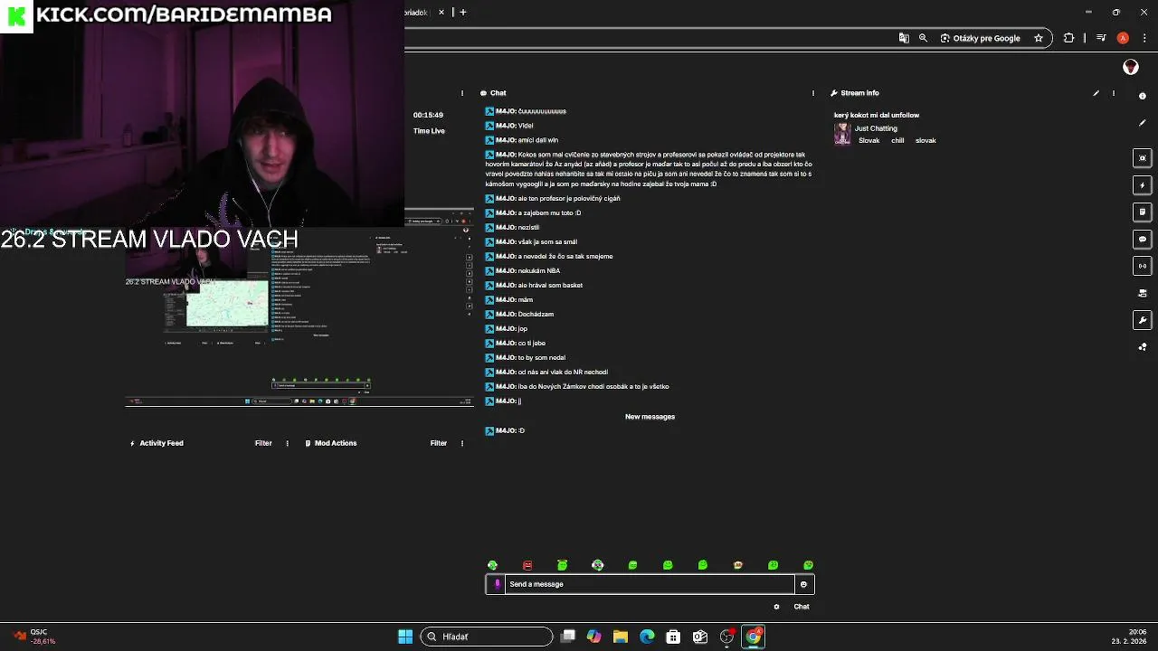This screenshot has height=651, width=1158.
Task: Open new browser tab with plus button
Action: click(x=463, y=12)
